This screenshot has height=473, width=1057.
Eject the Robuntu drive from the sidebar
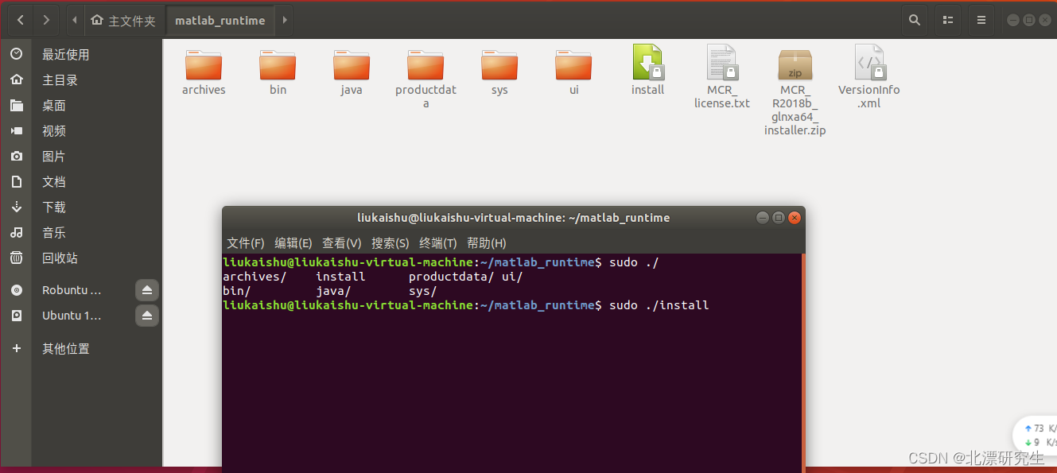tap(146, 290)
